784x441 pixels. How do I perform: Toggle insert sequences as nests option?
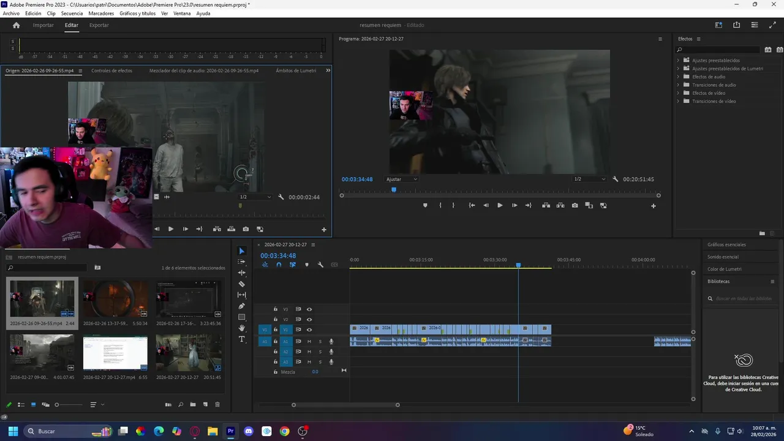coord(265,265)
